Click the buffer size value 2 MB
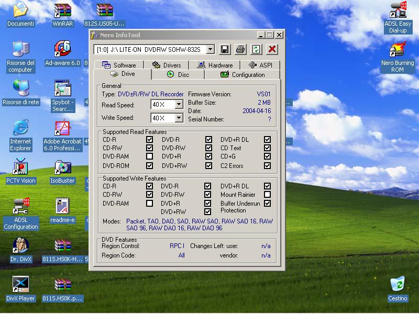Image resolution: width=419 pixels, height=314 pixels. tap(264, 102)
